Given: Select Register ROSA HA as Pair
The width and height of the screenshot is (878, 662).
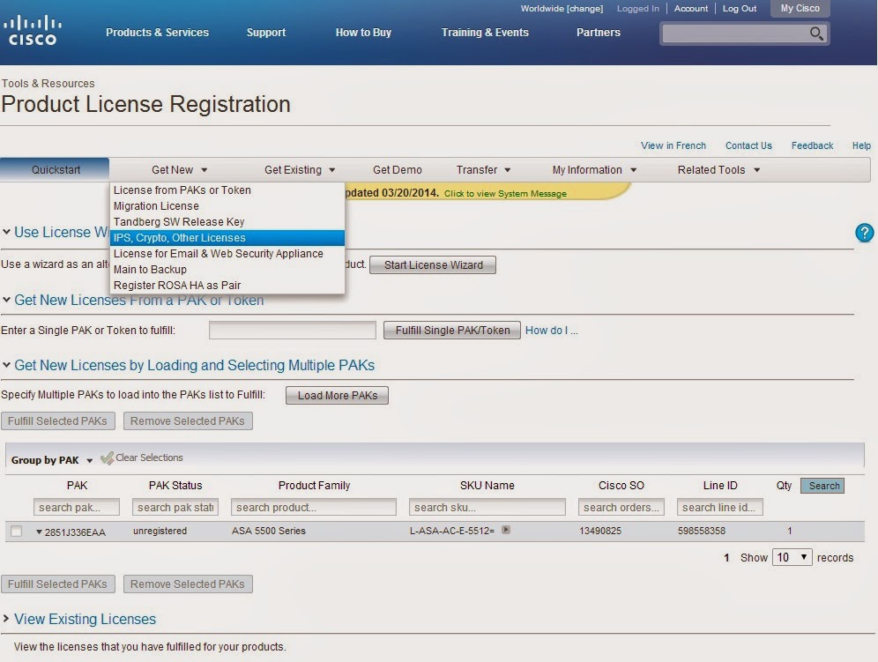Looking at the screenshot, I should (227, 285).
